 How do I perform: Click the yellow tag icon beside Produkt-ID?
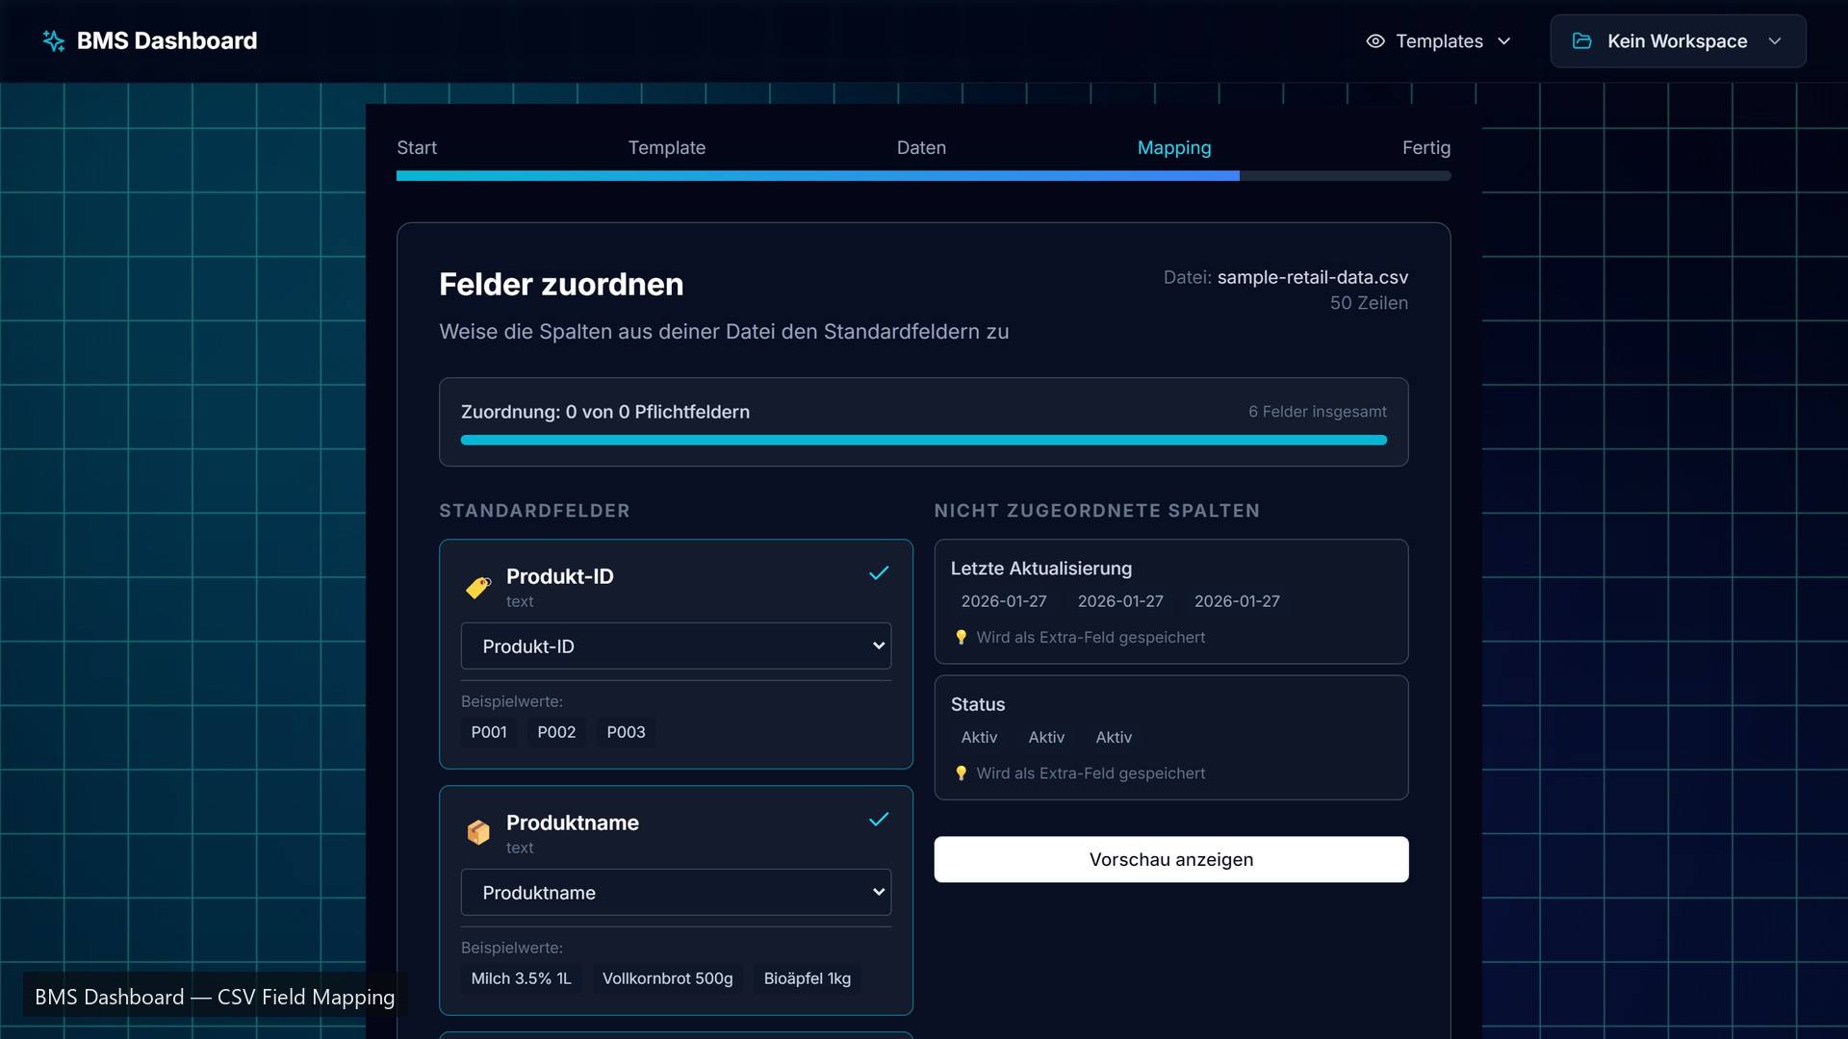tap(478, 587)
